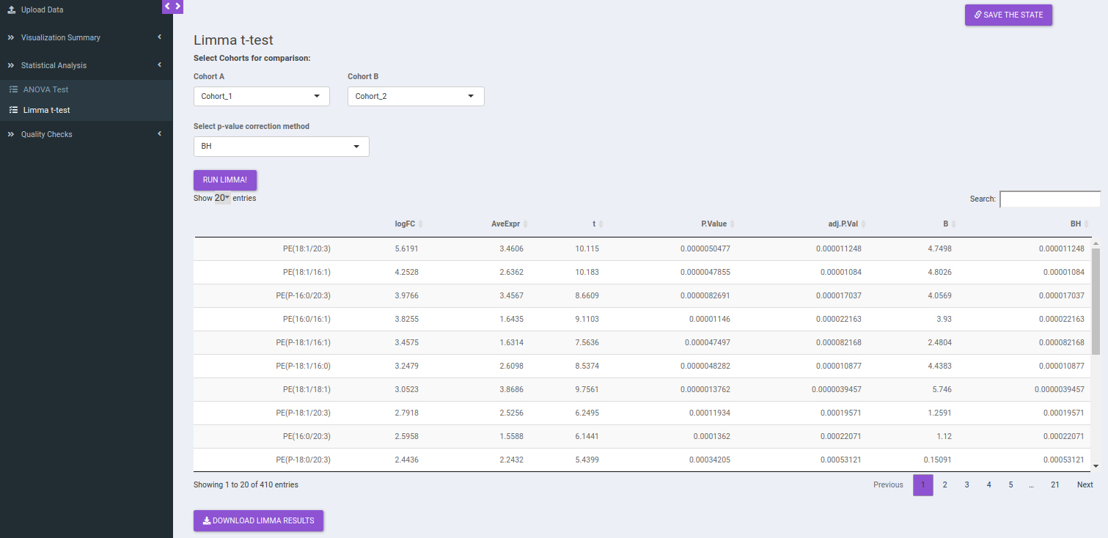
Task: Open the Cohort A dropdown
Action: [x=262, y=96]
